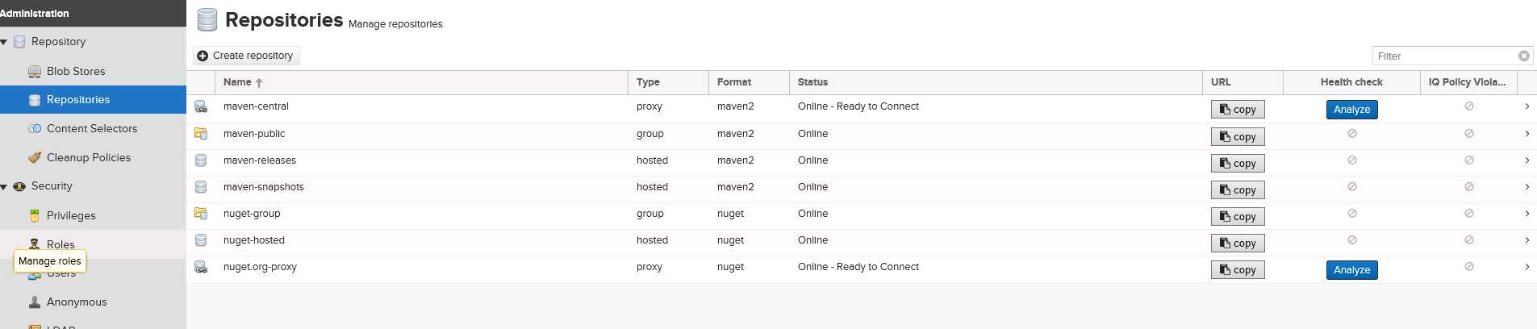1537x329 pixels.
Task: Collapse the Repository tree section
Action: pos(4,42)
